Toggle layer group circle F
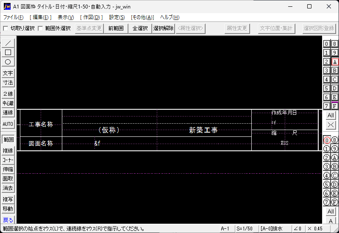Viewport: 339px width, 233px height. pyautogui.click(x=335, y=202)
